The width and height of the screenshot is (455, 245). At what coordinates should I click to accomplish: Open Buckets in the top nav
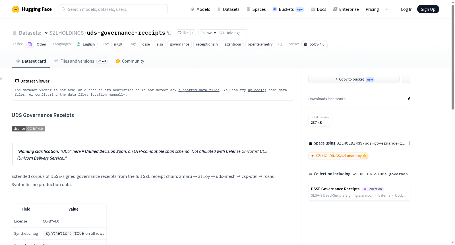pyautogui.click(x=288, y=9)
